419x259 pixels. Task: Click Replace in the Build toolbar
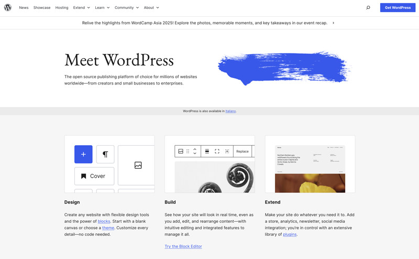pyautogui.click(x=242, y=151)
